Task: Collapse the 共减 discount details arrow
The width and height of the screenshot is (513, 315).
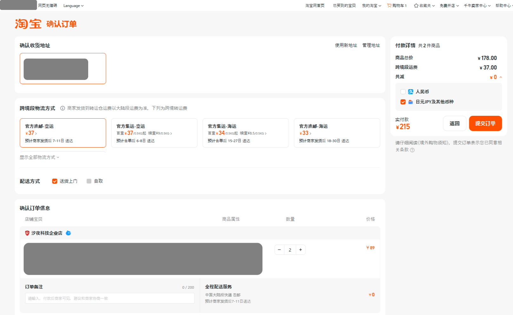Action: point(501,77)
